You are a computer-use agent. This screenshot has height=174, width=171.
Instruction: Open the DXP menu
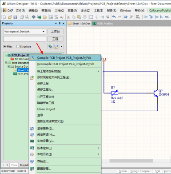pos(8,11)
